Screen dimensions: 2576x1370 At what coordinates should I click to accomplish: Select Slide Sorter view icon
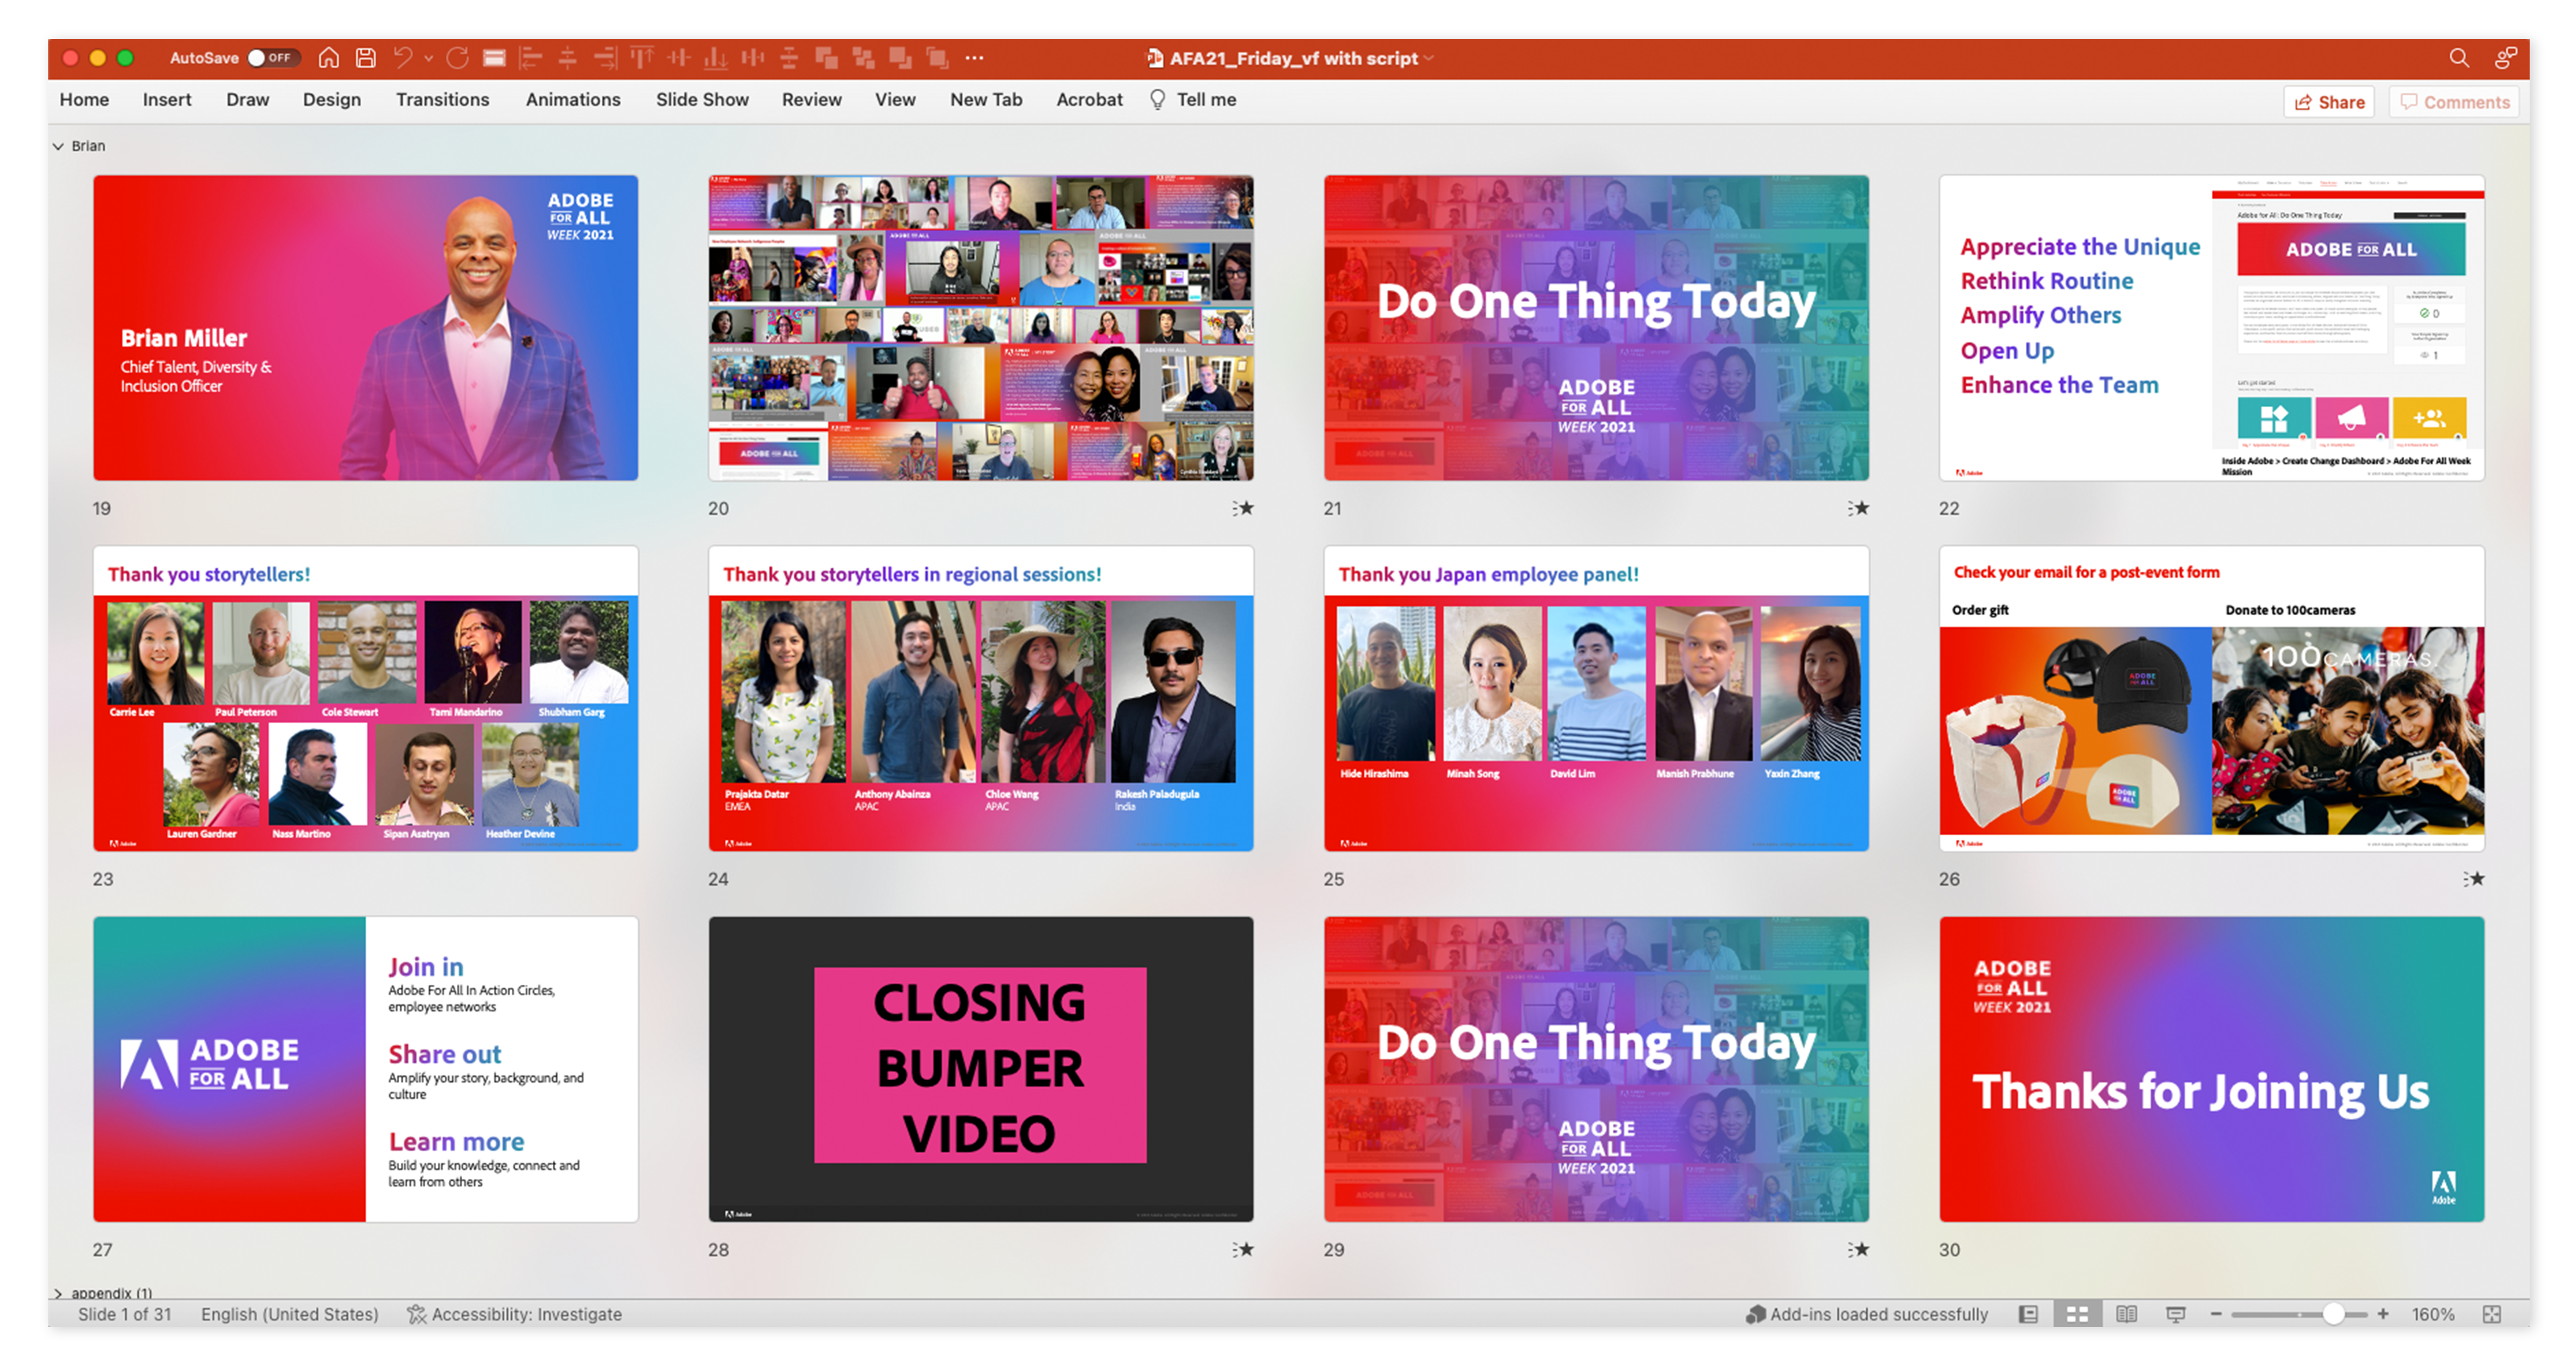pos(2077,1314)
